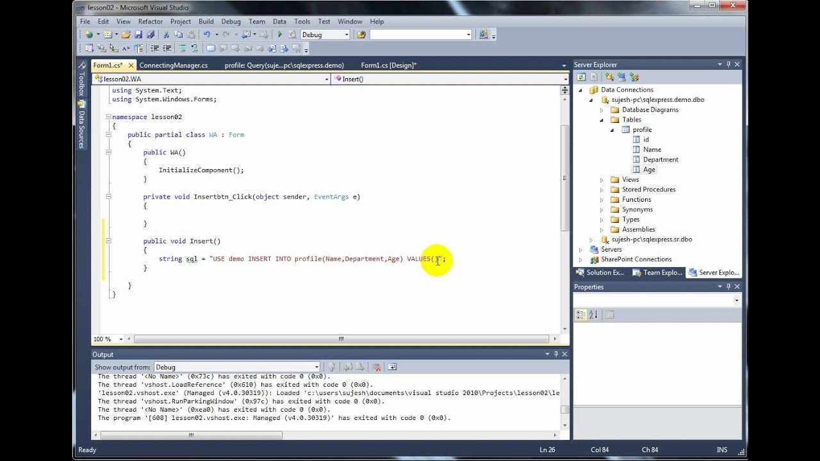This screenshot has height=461, width=820.
Task: Collapse the Tables folder
Action: pyautogui.click(x=602, y=120)
